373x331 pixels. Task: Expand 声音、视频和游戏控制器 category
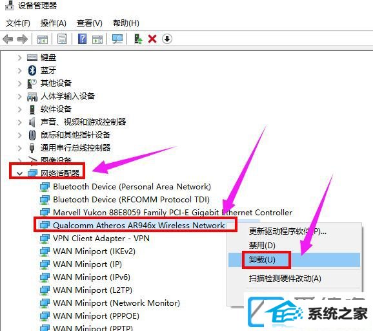[x=20, y=122]
